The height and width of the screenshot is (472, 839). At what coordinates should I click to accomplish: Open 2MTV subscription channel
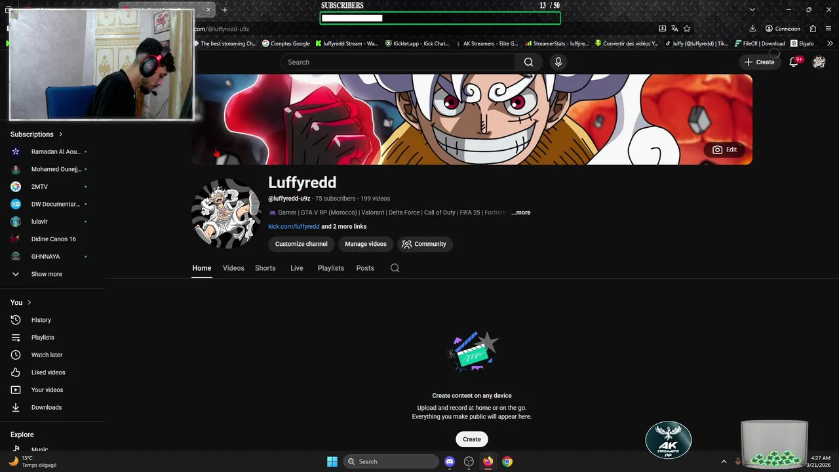coord(52,187)
